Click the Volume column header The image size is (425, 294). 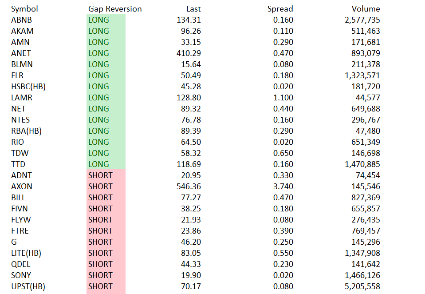[x=366, y=9]
